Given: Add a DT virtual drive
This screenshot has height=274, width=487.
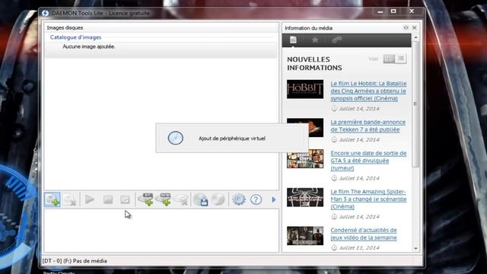Looking at the screenshot, I should point(145,199).
